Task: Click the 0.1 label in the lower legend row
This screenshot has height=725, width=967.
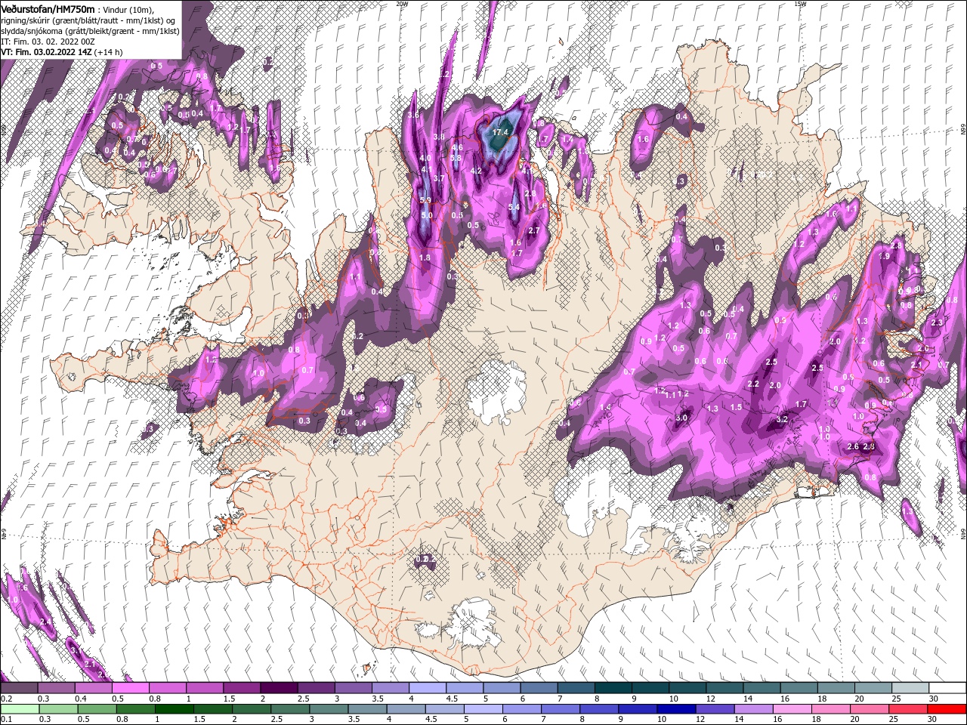Action: (x=6, y=720)
